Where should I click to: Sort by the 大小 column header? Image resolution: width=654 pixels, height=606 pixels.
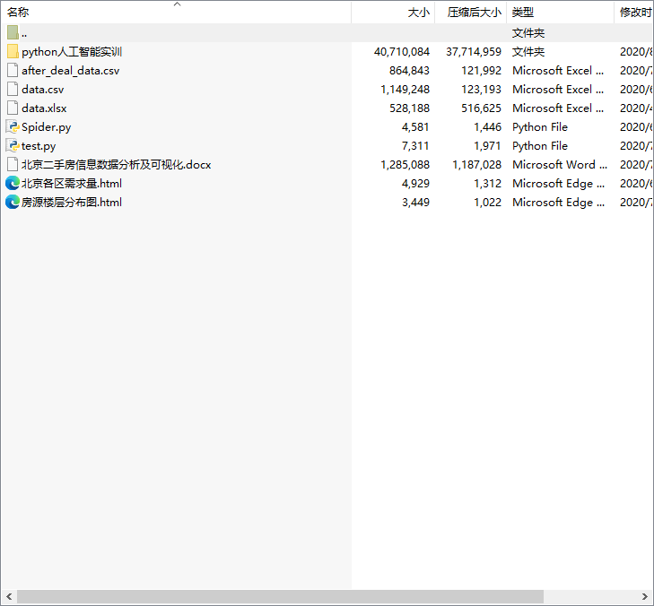(393, 13)
